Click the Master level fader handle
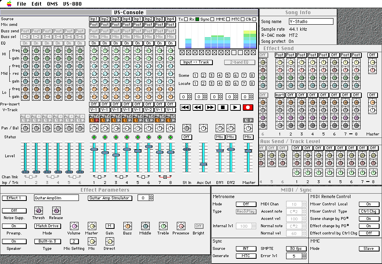The image size is (382, 264). click(248, 151)
